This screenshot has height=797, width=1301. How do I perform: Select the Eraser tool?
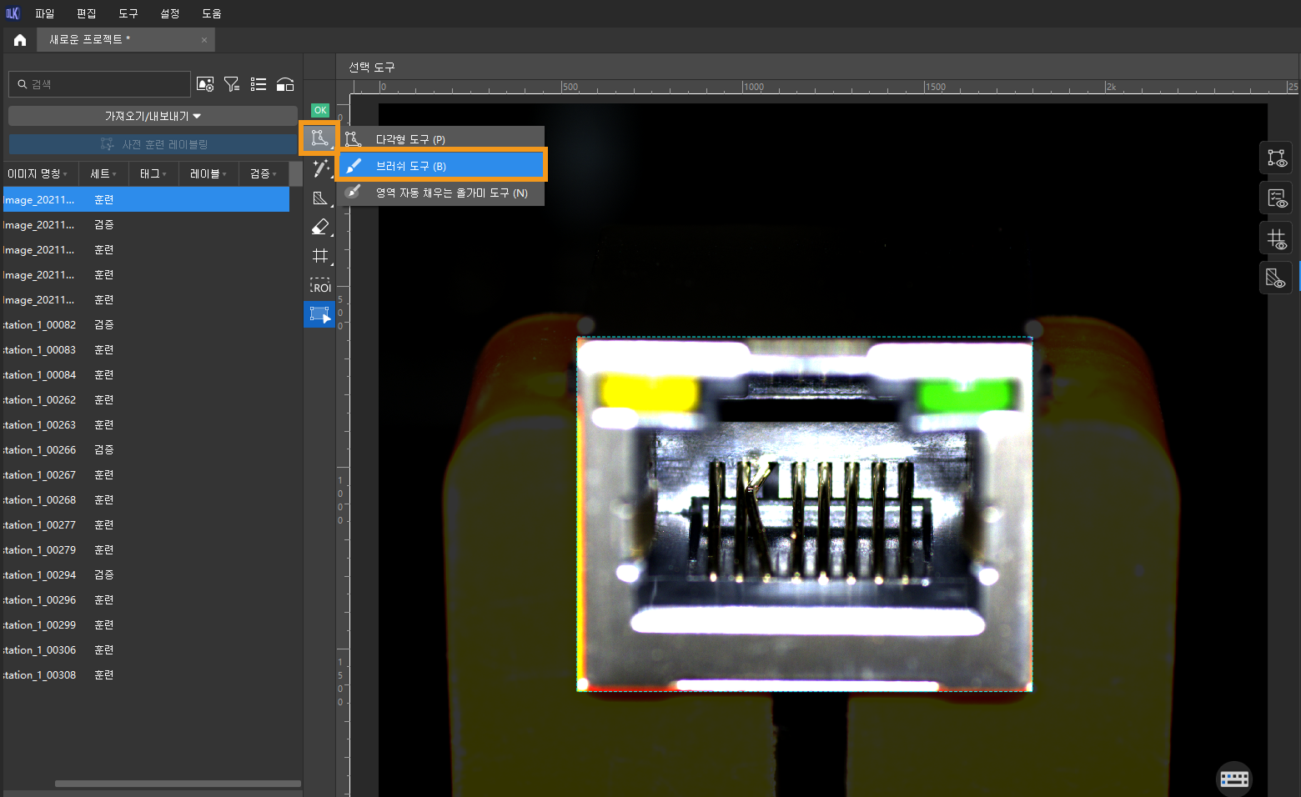tap(320, 227)
